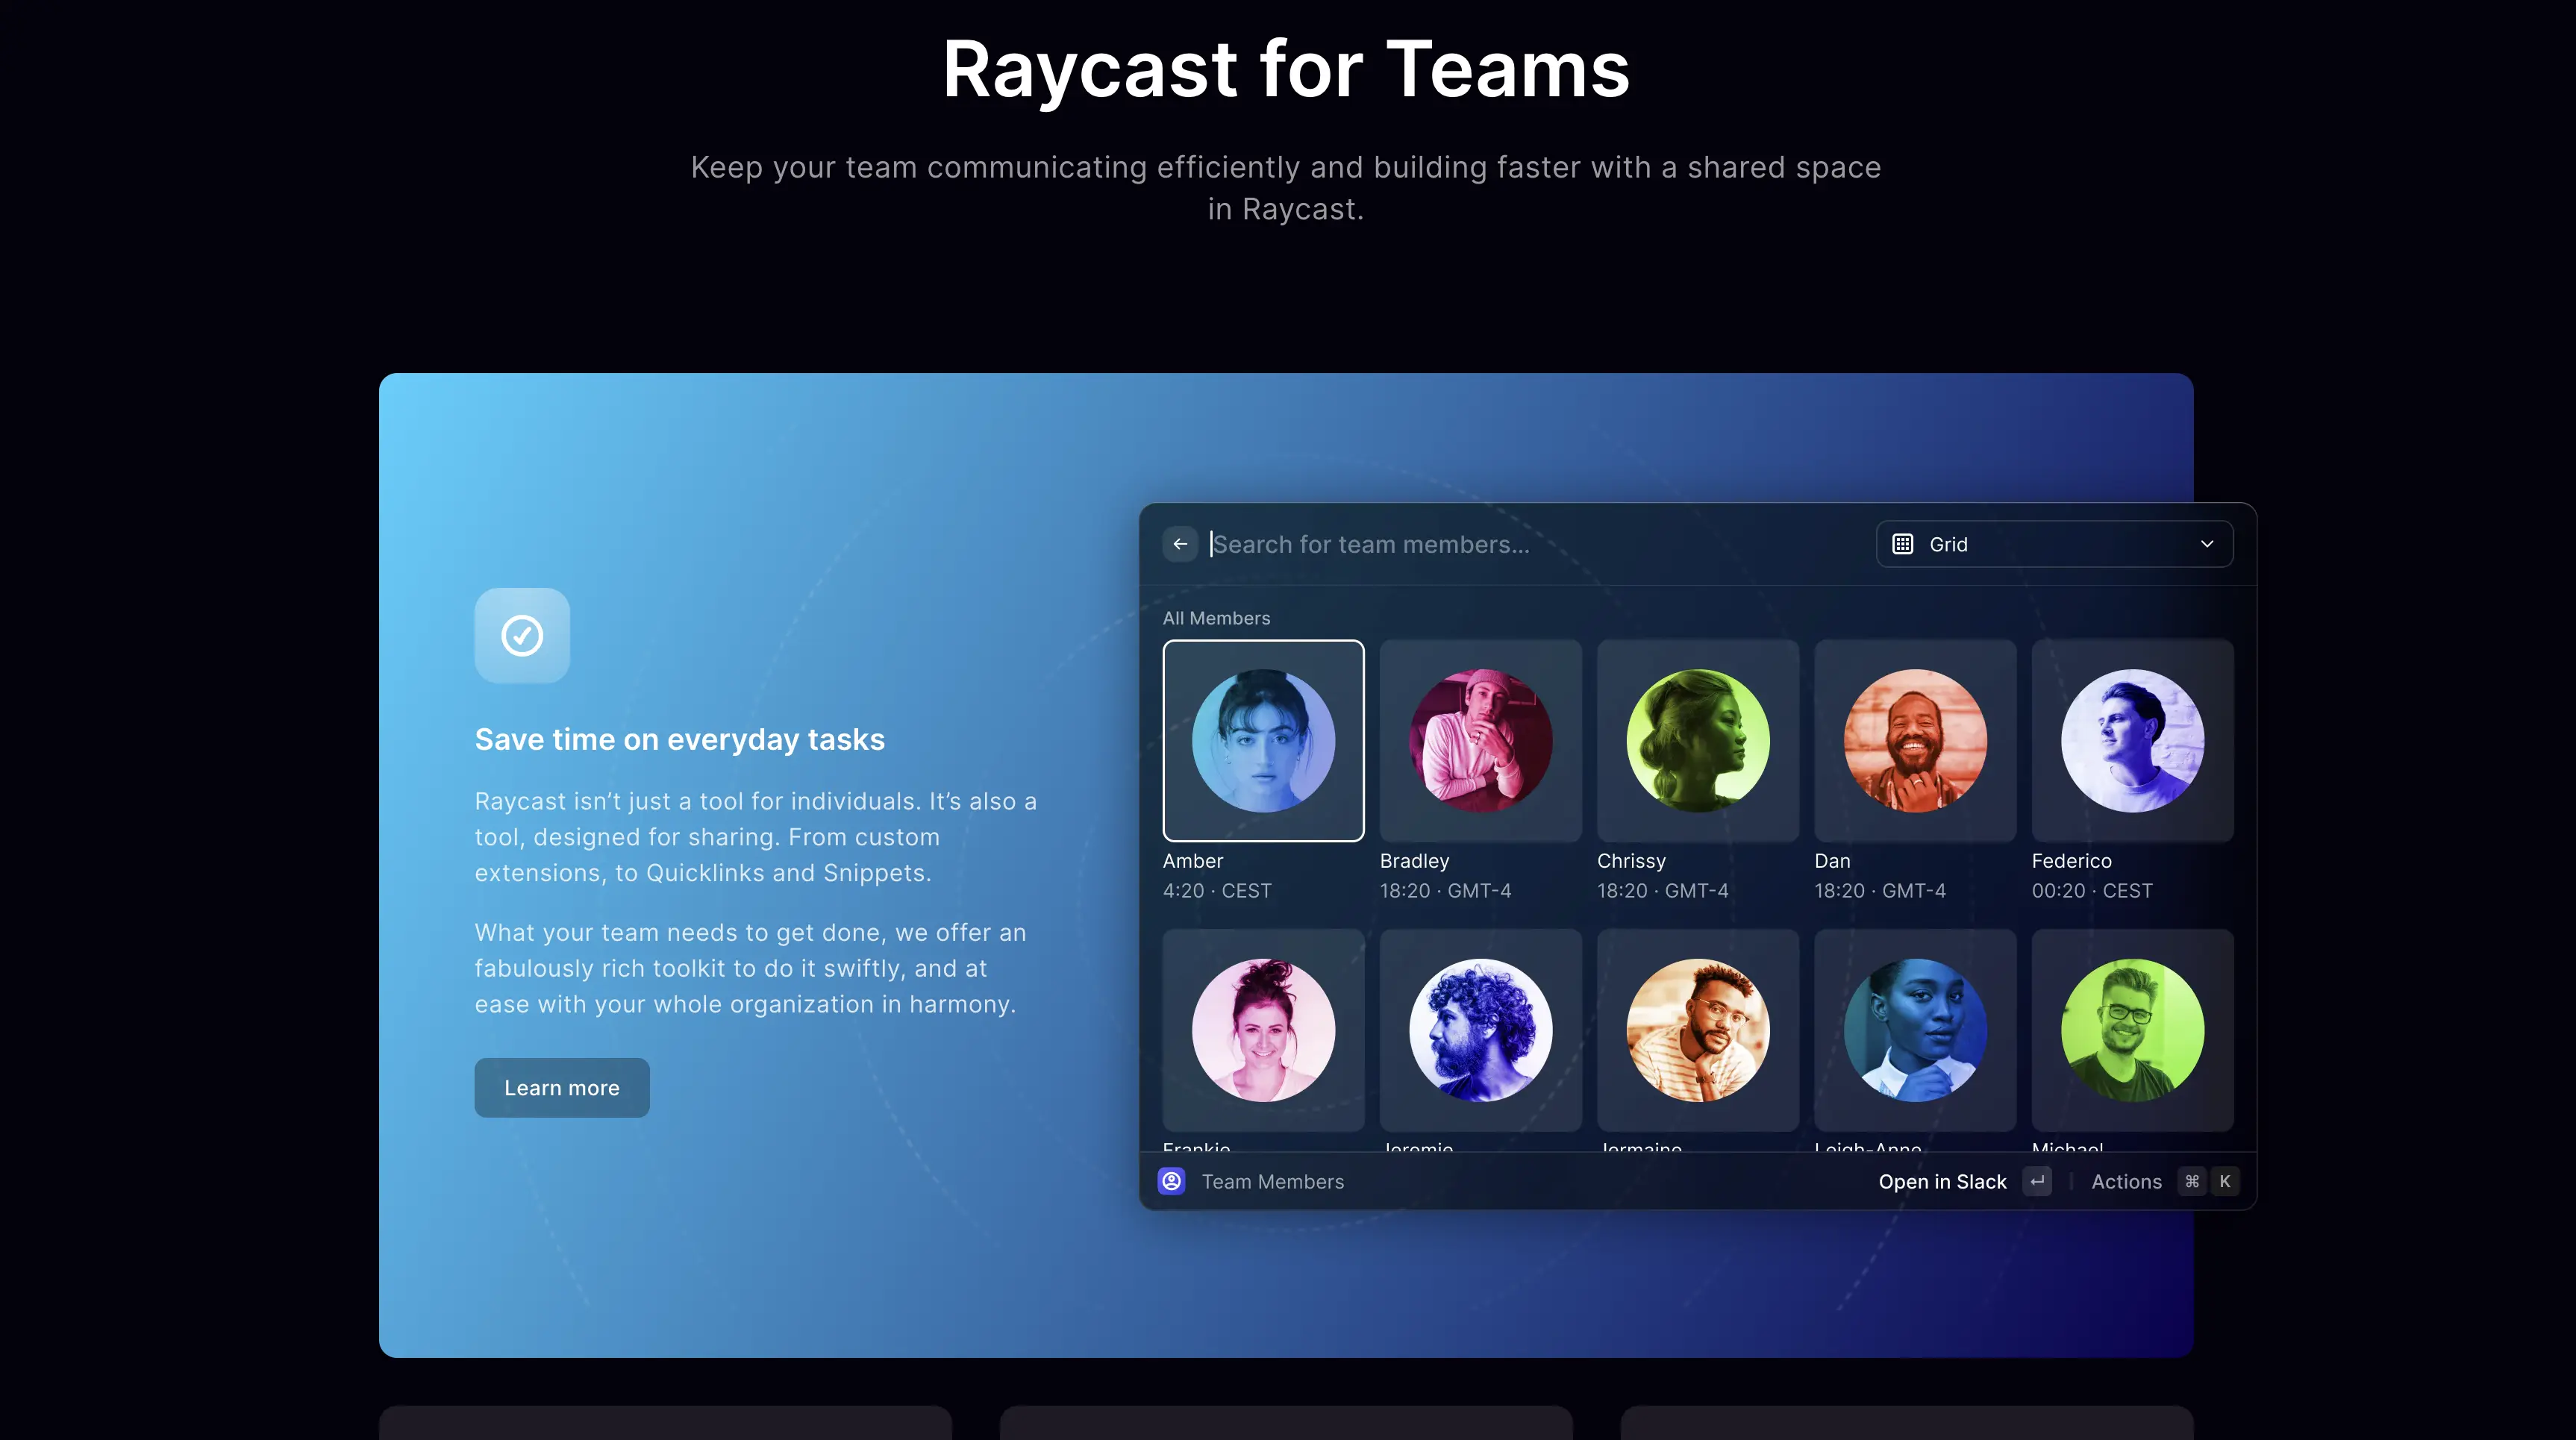2576x1440 pixels.
Task: Select Leigh-Anne's team member tile
Action: (x=1913, y=1030)
